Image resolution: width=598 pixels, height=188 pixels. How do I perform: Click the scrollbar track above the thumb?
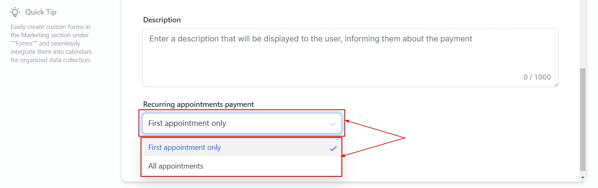583,33
